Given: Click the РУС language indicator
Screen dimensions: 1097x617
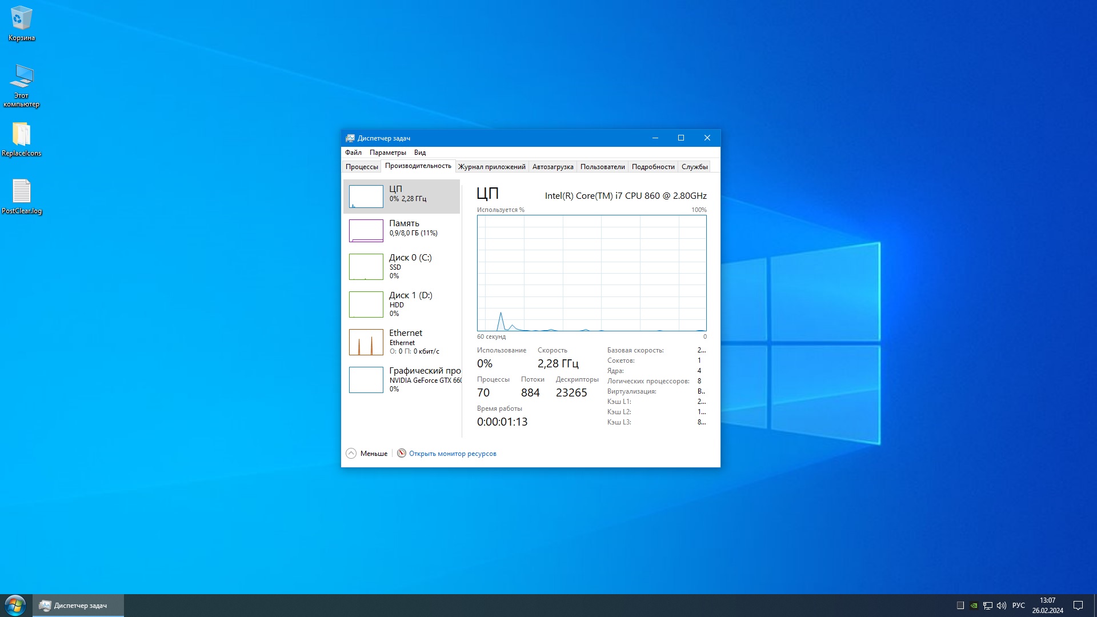Looking at the screenshot, I should 1018,606.
